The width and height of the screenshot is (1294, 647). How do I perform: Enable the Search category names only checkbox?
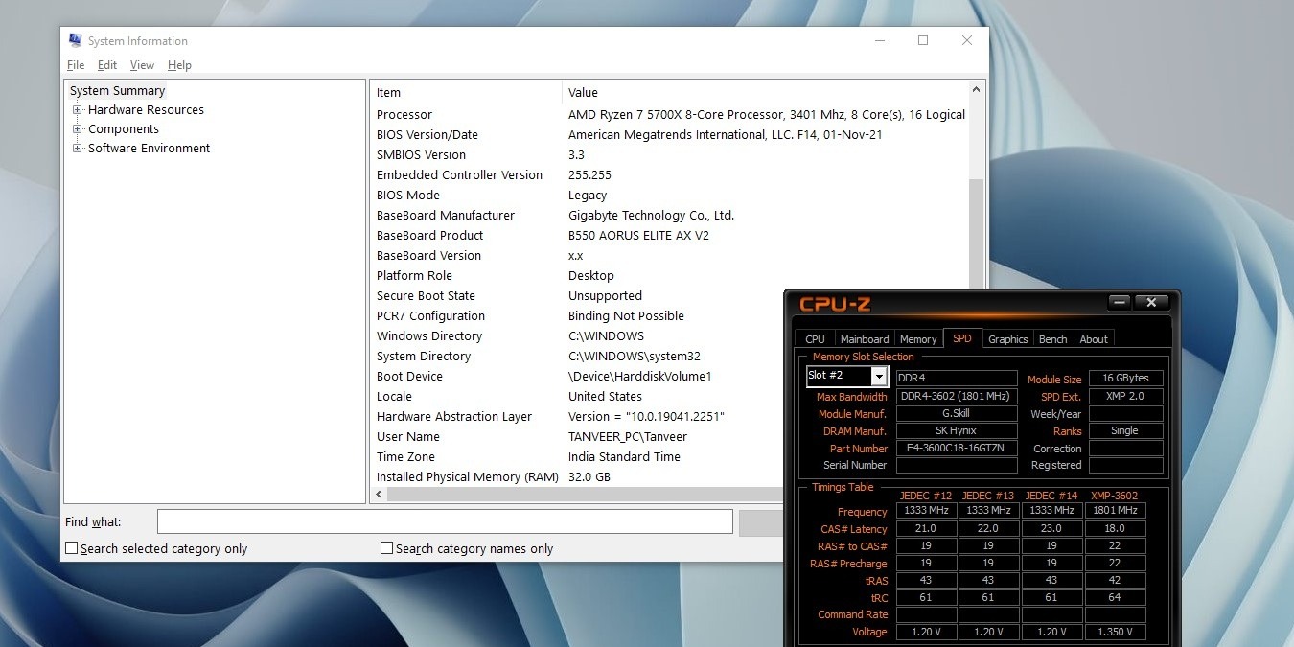pyautogui.click(x=387, y=547)
